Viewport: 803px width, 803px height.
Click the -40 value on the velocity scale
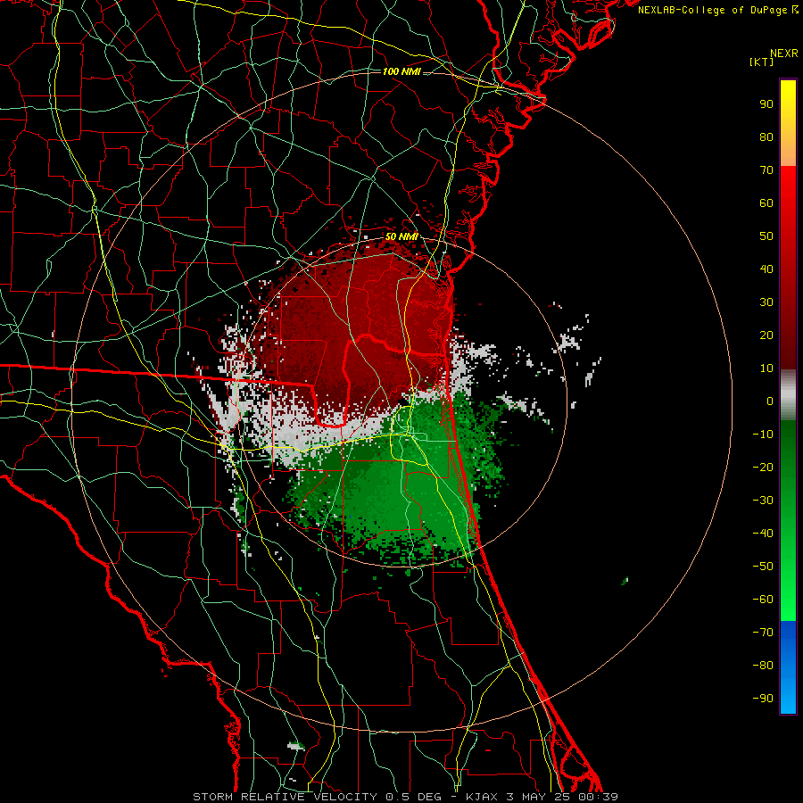pyautogui.click(x=763, y=534)
